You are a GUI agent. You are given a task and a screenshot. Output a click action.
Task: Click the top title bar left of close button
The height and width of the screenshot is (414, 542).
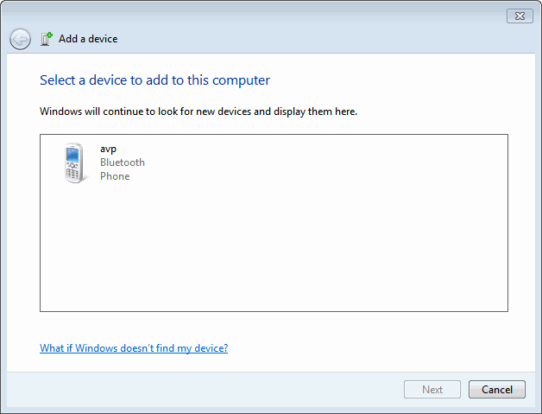[x=259, y=15]
